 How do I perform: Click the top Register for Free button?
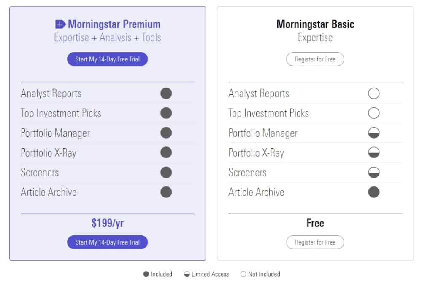(315, 59)
